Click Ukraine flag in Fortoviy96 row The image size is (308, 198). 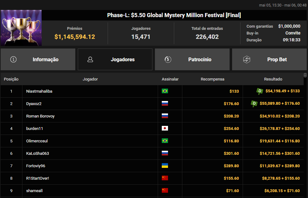click(x=165, y=166)
